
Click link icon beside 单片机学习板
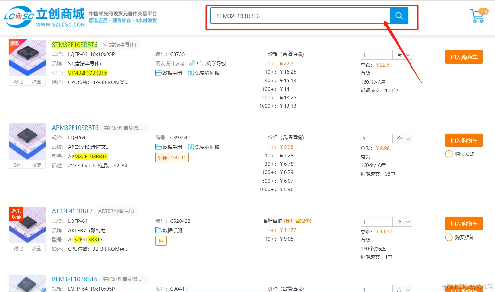192,64
